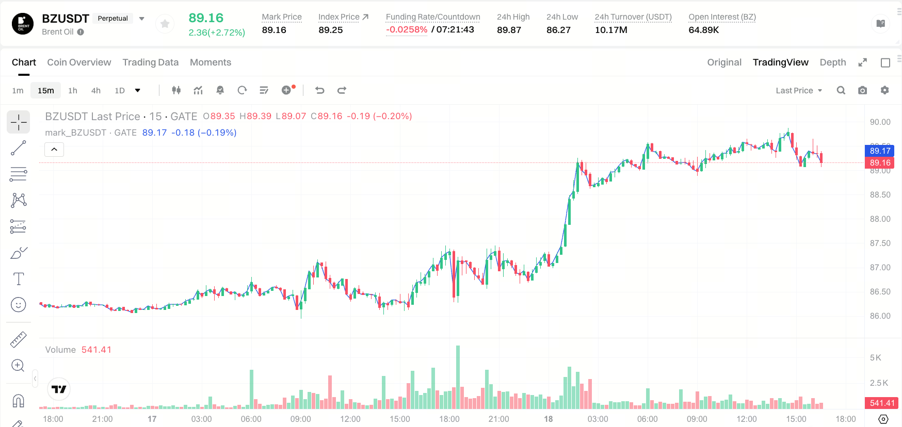Image resolution: width=902 pixels, height=427 pixels.
Task: Toggle the chart fullscreen expand icon
Action: point(862,62)
